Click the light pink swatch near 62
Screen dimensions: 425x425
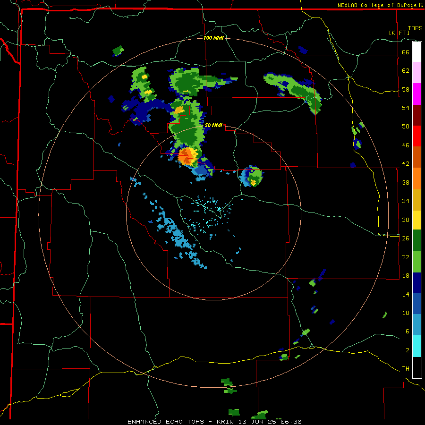point(417,73)
